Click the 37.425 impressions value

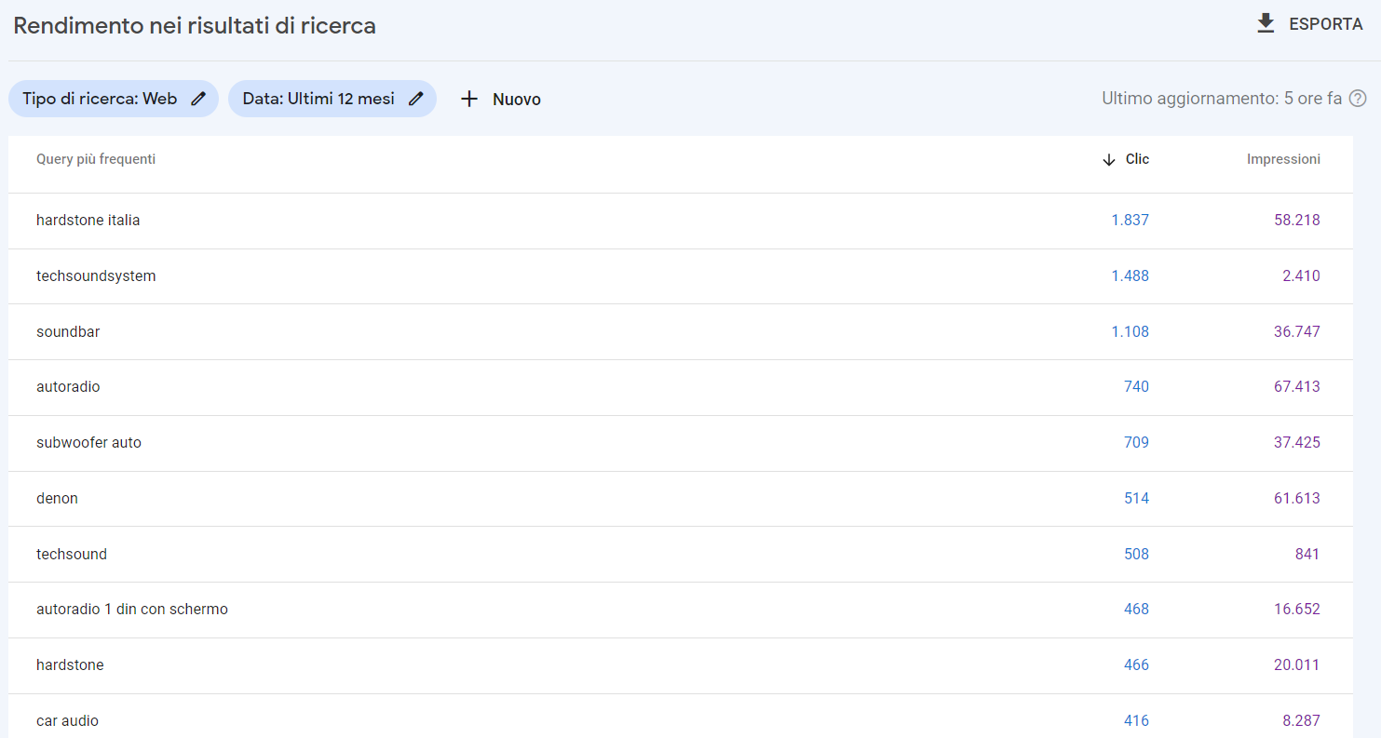(1297, 442)
